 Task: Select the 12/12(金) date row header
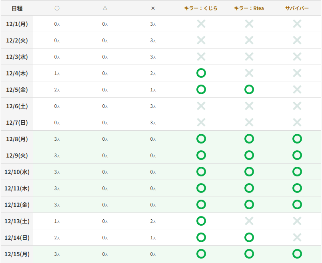[x=17, y=205]
